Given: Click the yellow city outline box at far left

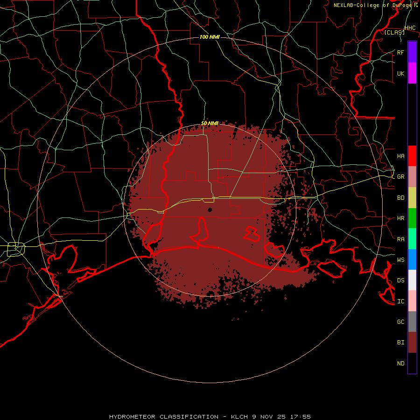Looking at the screenshot, I should tap(16, 249).
